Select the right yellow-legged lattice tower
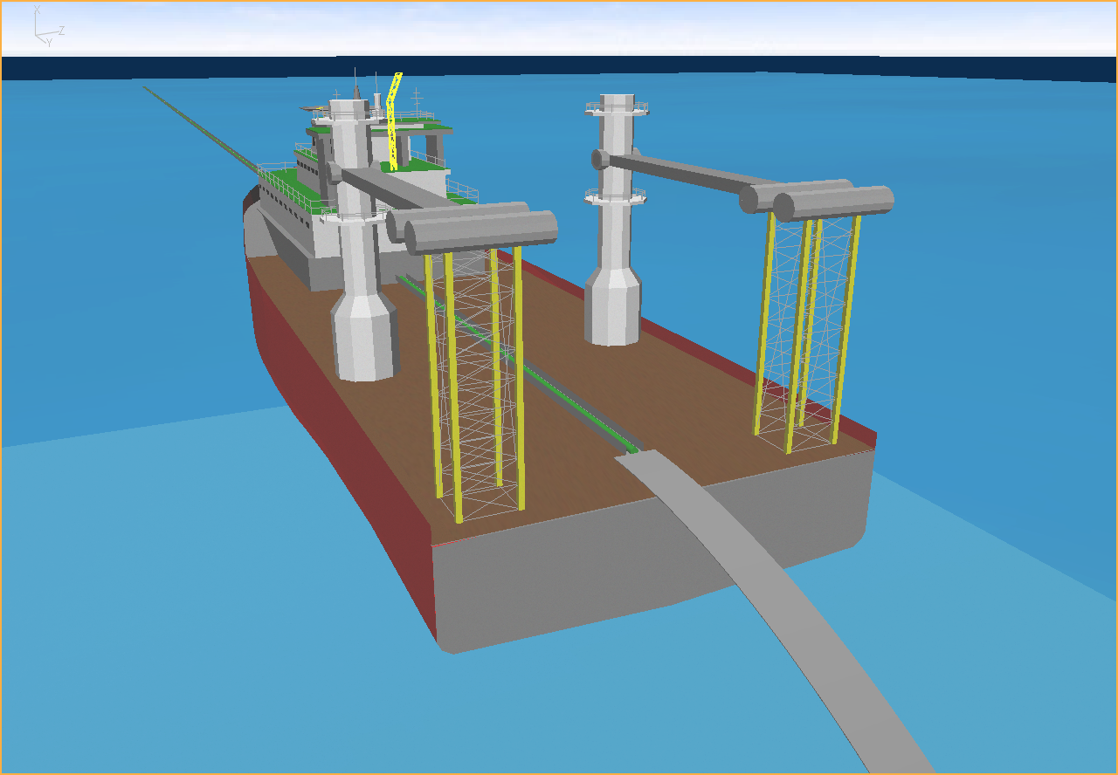Image resolution: width=1118 pixels, height=775 pixels. point(807,333)
